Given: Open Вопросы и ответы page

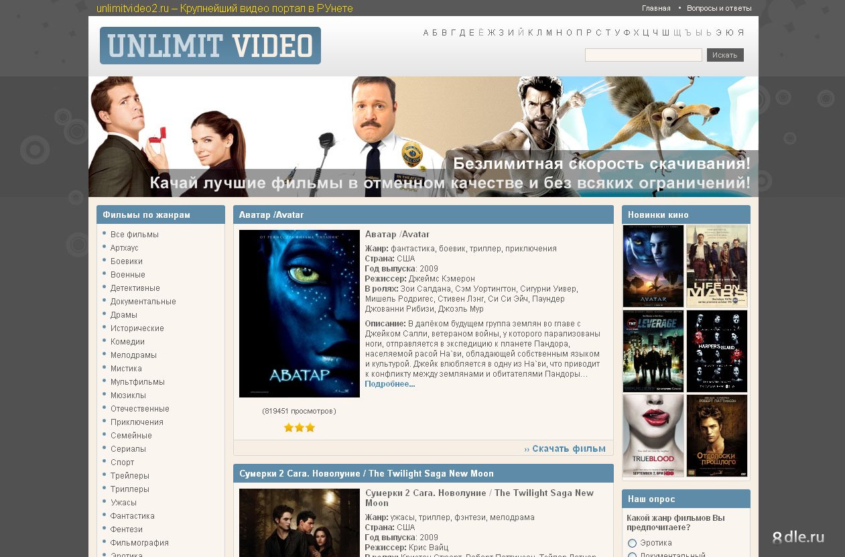Looking at the screenshot, I should pyautogui.click(x=719, y=8).
